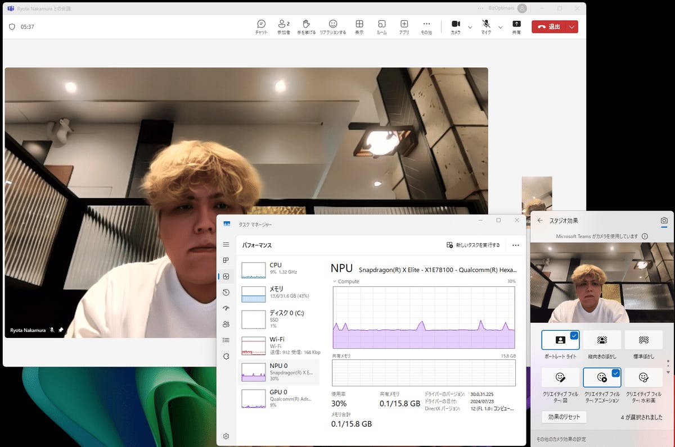Viewport: 675px width, 447px height.
Task: Select メモリ in performance list
Action: coord(280,294)
